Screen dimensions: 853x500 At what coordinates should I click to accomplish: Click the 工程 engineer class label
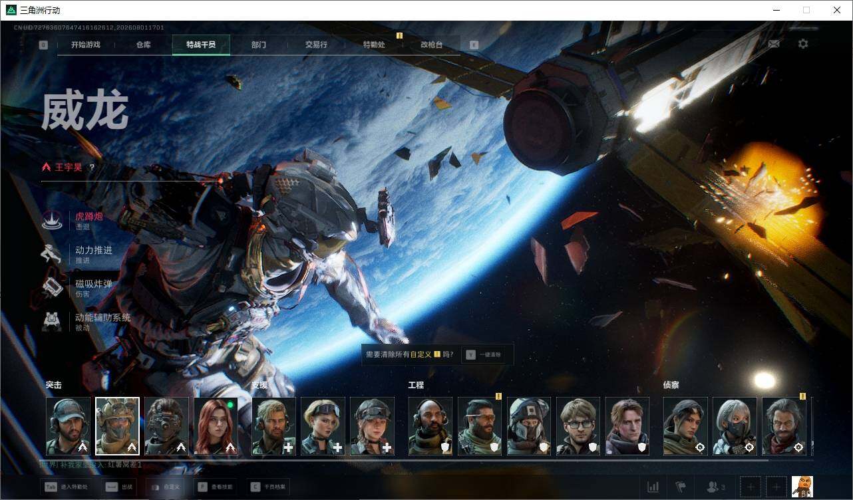416,385
